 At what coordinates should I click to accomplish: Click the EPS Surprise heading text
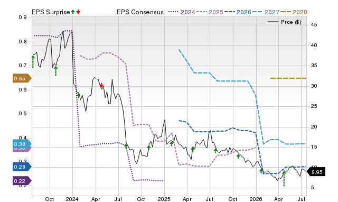point(51,12)
